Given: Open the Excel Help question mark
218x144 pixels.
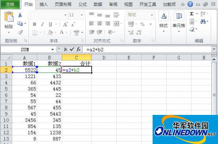Looking at the screenshot, I should point(190,4).
